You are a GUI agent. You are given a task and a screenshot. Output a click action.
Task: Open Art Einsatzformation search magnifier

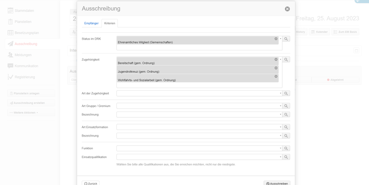[x=286, y=127]
